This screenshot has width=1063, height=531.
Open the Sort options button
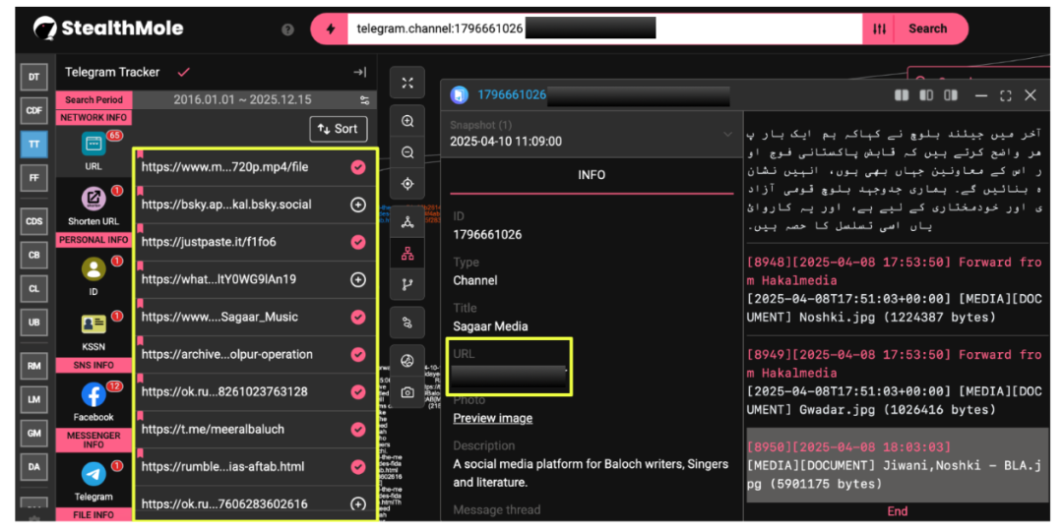339,129
